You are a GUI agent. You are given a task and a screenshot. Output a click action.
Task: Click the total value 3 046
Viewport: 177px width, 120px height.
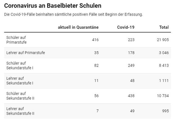click(x=164, y=53)
